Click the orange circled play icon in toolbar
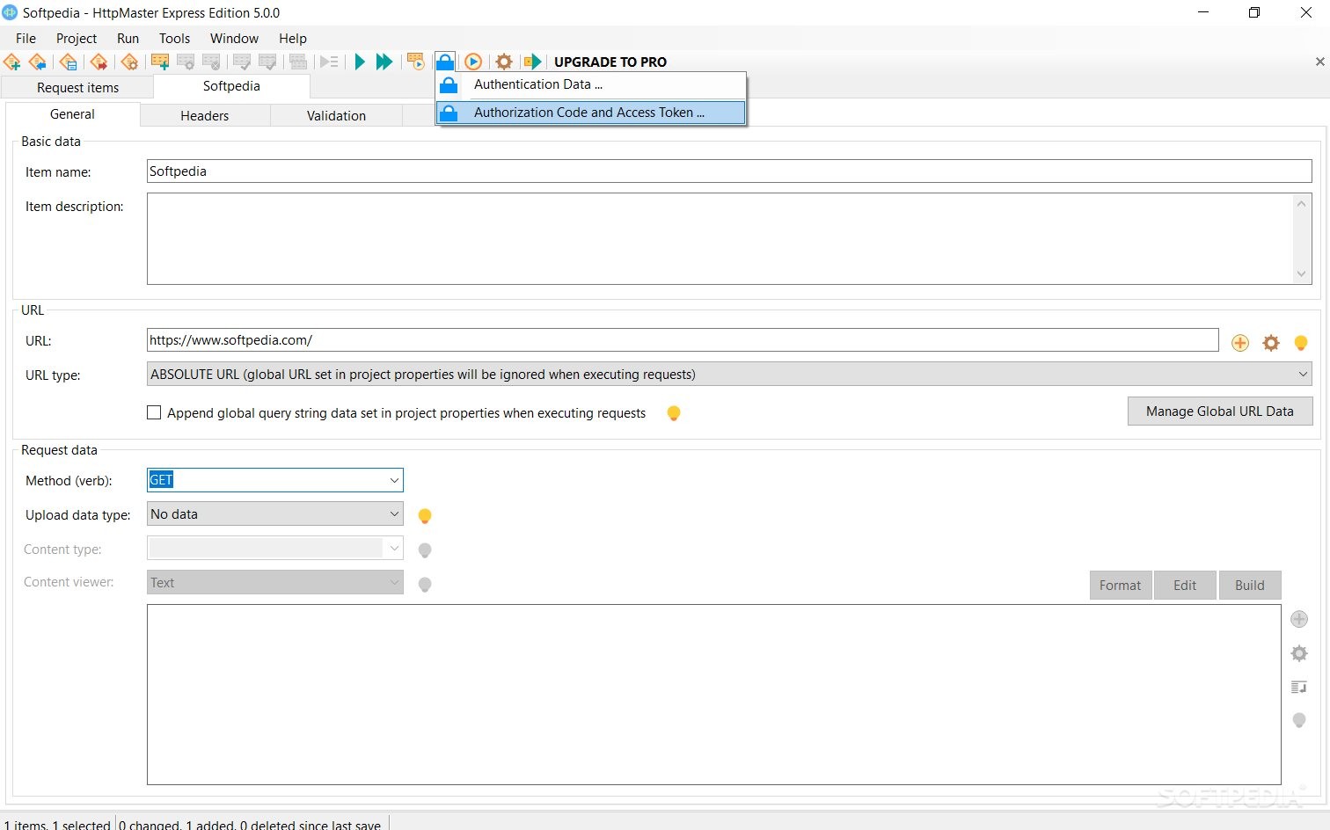 click(473, 62)
